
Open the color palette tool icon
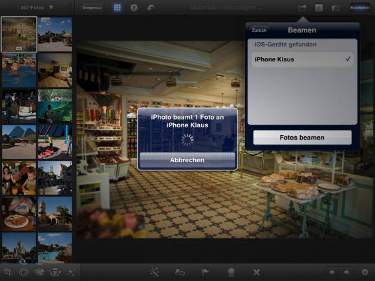click(39, 272)
